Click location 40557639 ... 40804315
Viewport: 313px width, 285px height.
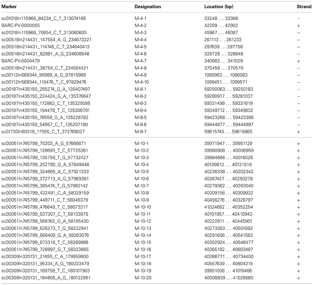pyautogui.click(x=229, y=264)
